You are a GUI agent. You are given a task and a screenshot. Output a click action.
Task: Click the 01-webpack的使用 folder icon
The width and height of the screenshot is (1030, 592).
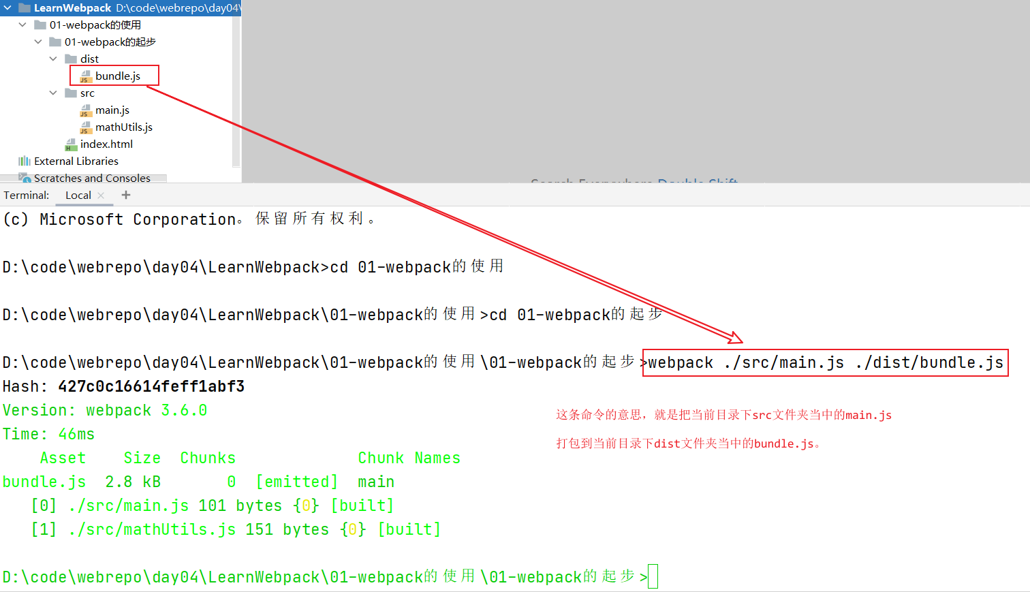[40, 25]
